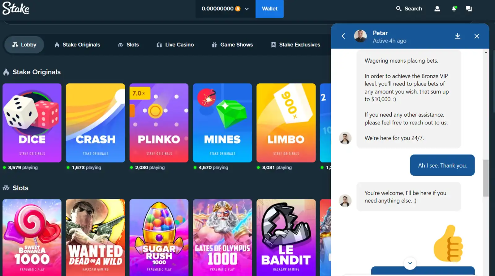Expand the balance currency dropdown
This screenshot has width=495, height=276.
pos(247,9)
